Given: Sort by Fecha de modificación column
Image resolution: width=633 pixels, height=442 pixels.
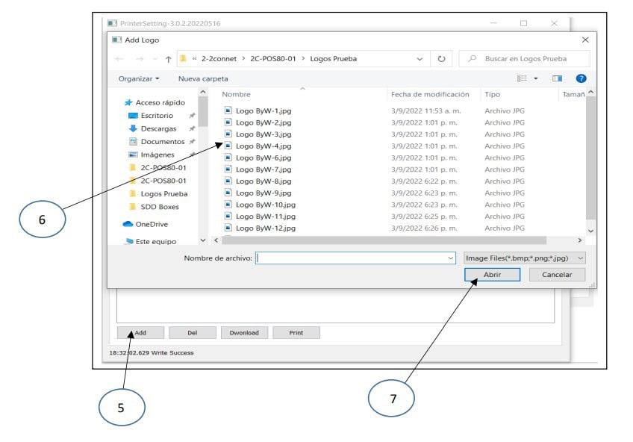Looking at the screenshot, I should tap(429, 95).
